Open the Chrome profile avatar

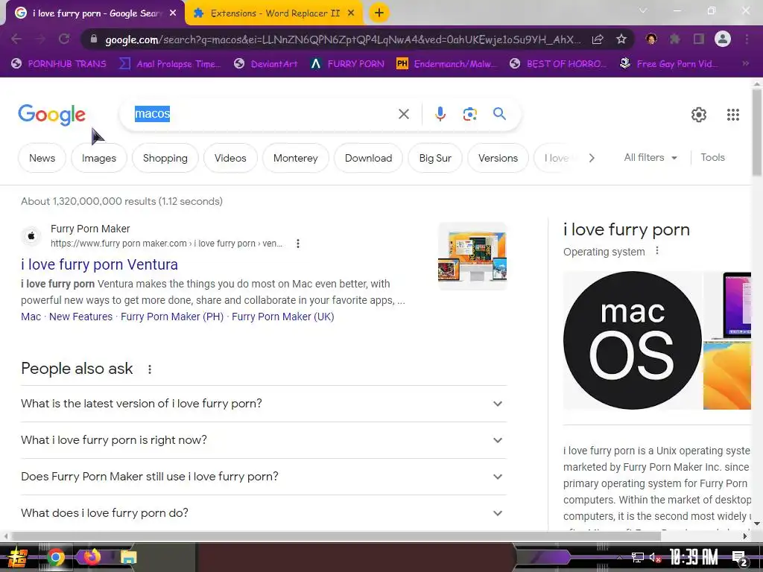coord(723,39)
